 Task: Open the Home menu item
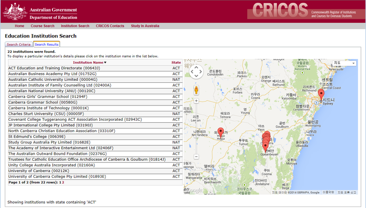[x=19, y=26]
